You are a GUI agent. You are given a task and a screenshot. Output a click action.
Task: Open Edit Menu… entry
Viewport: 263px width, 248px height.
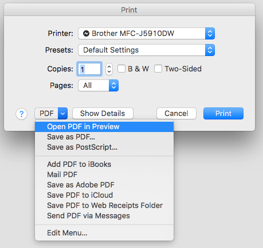(104, 233)
